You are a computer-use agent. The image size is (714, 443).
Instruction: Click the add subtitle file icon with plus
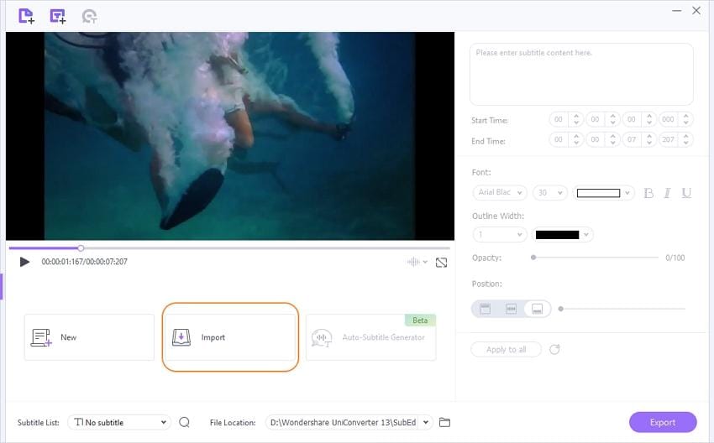58,16
